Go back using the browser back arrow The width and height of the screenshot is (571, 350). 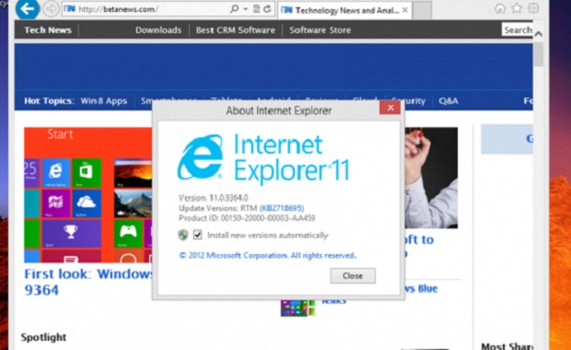point(28,8)
